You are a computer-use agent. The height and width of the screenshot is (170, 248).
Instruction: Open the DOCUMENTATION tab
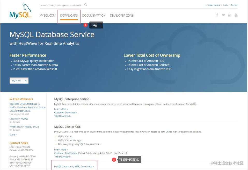tap(94, 16)
